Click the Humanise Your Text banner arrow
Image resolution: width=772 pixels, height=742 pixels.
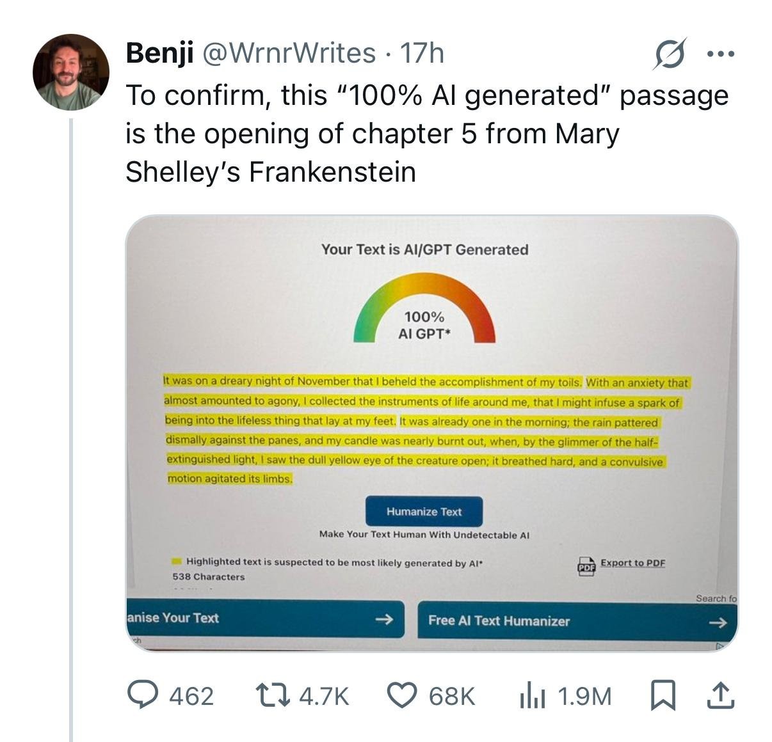tap(383, 619)
